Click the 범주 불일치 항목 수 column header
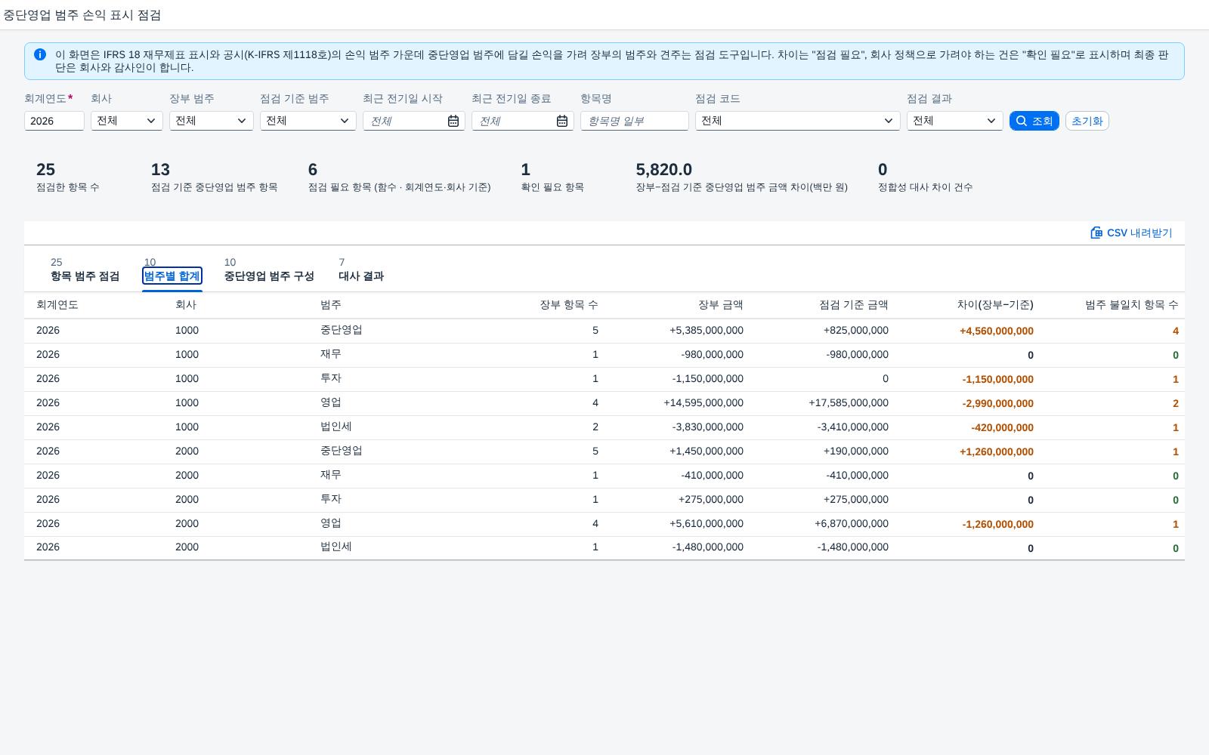1209x755 pixels. coord(1132,305)
